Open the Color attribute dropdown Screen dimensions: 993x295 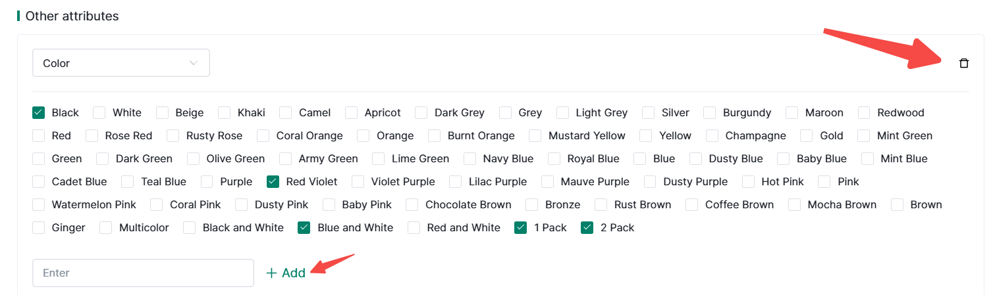[x=121, y=63]
